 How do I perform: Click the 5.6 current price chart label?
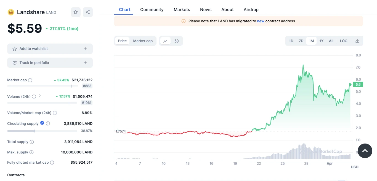(x=358, y=85)
